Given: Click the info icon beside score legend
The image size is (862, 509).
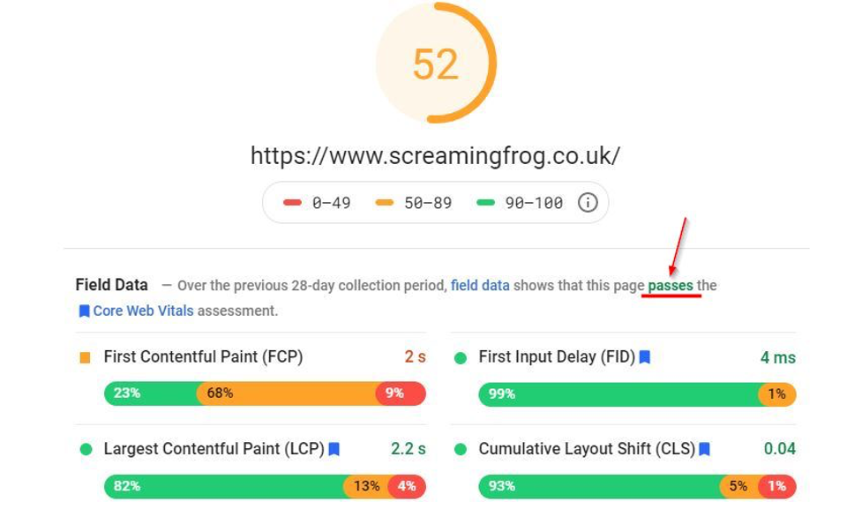Looking at the screenshot, I should click(587, 203).
